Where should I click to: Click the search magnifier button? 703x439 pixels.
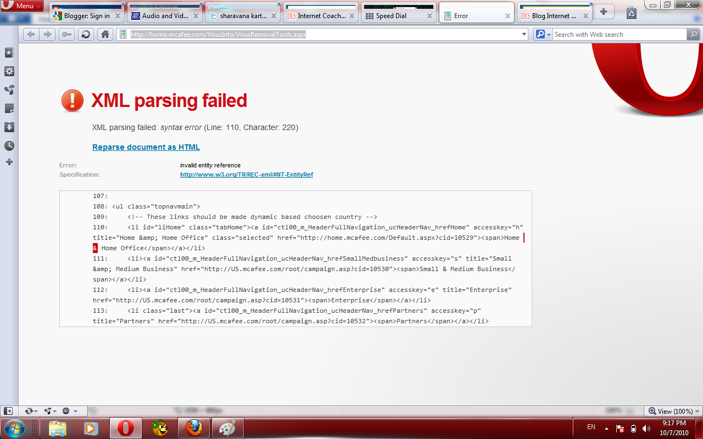[694, 35]
